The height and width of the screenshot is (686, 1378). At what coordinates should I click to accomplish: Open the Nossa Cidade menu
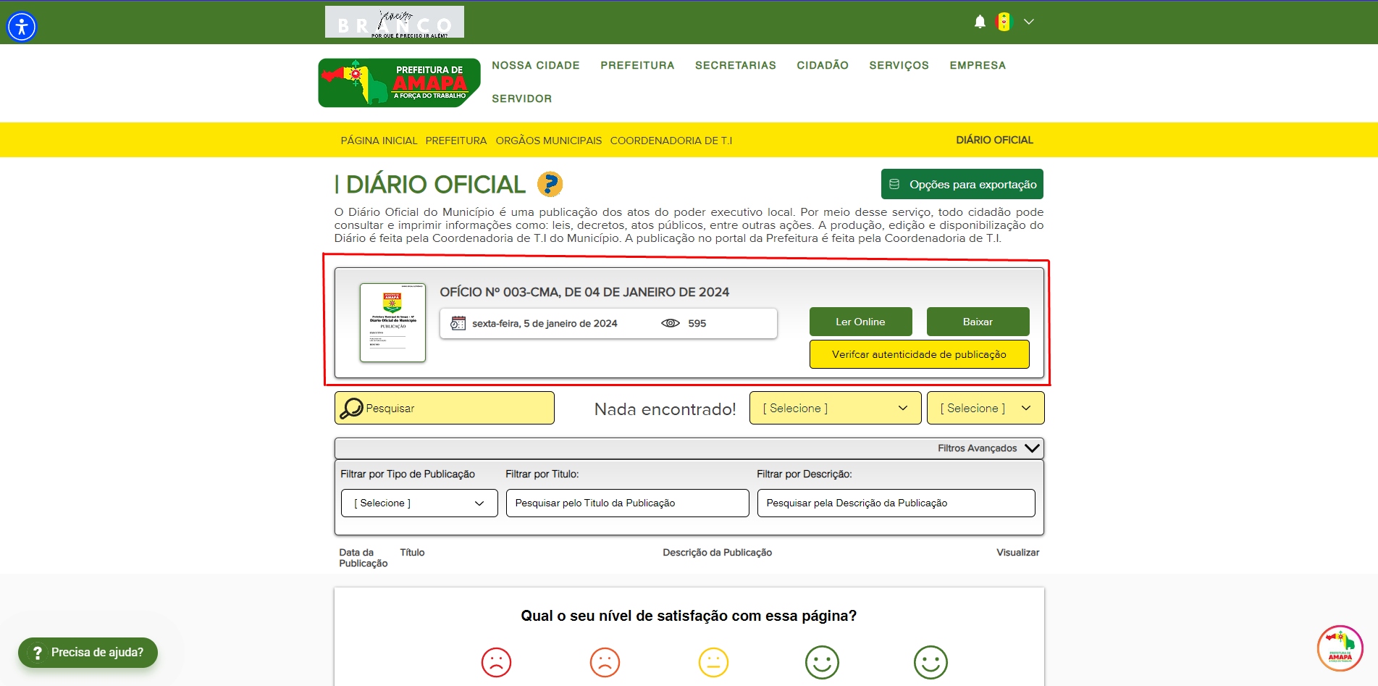tap(536, 65)
